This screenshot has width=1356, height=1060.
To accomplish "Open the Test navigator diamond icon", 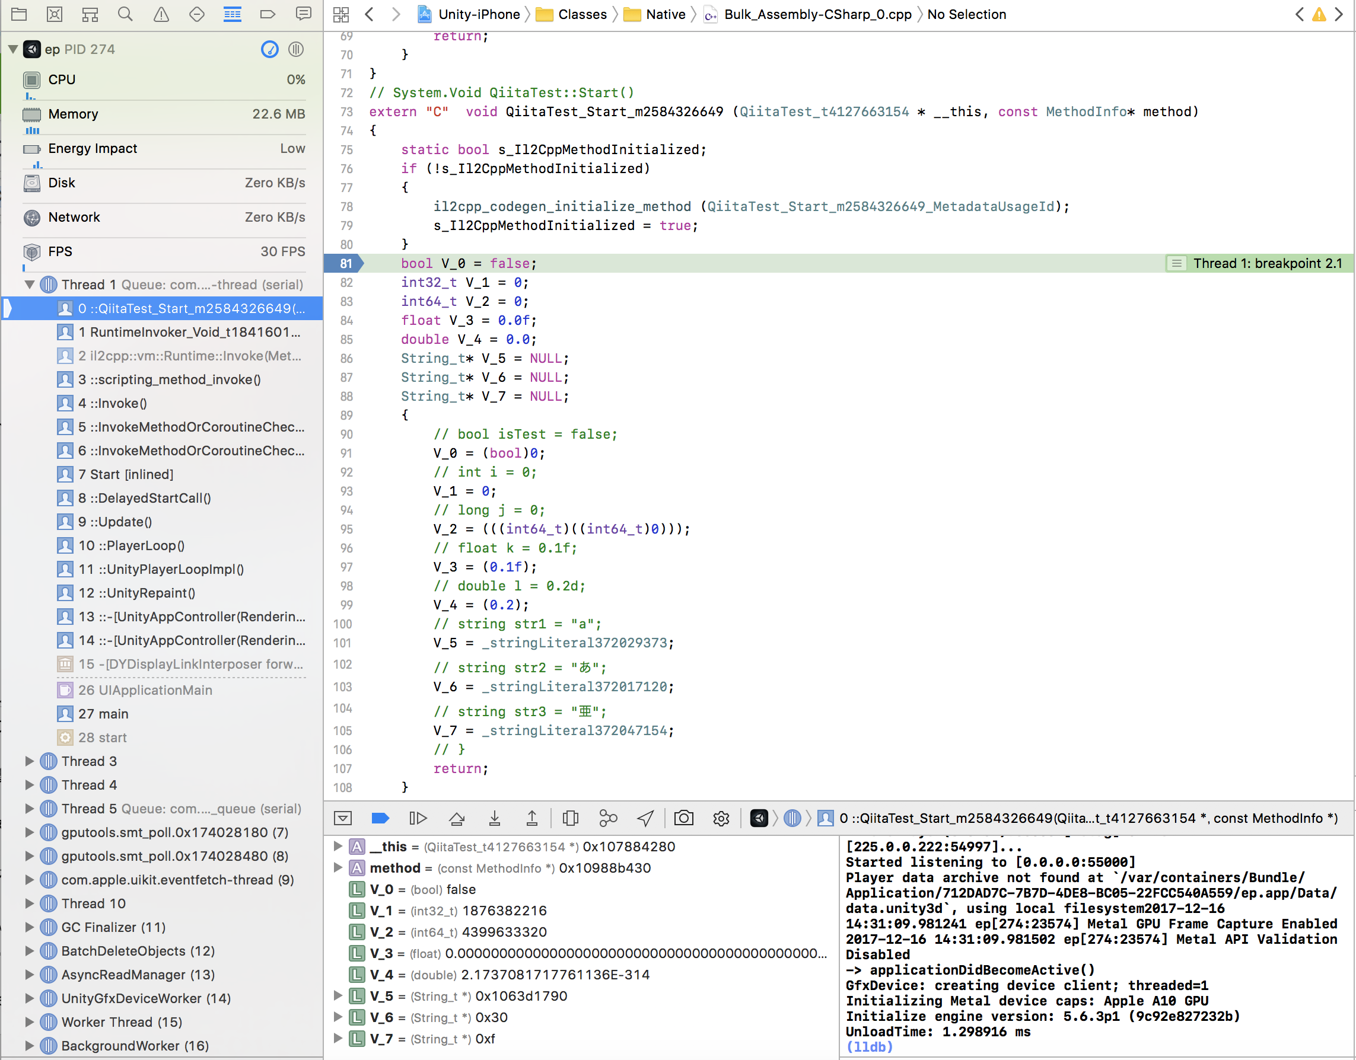I will pyautogui.click(x=197, y=14).
